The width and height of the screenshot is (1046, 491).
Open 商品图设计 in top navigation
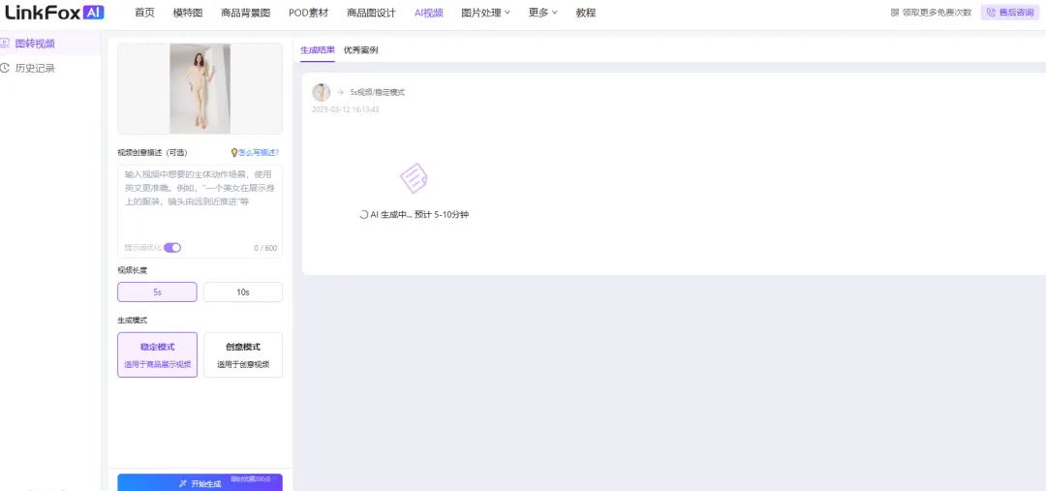(x=371, y=13)
